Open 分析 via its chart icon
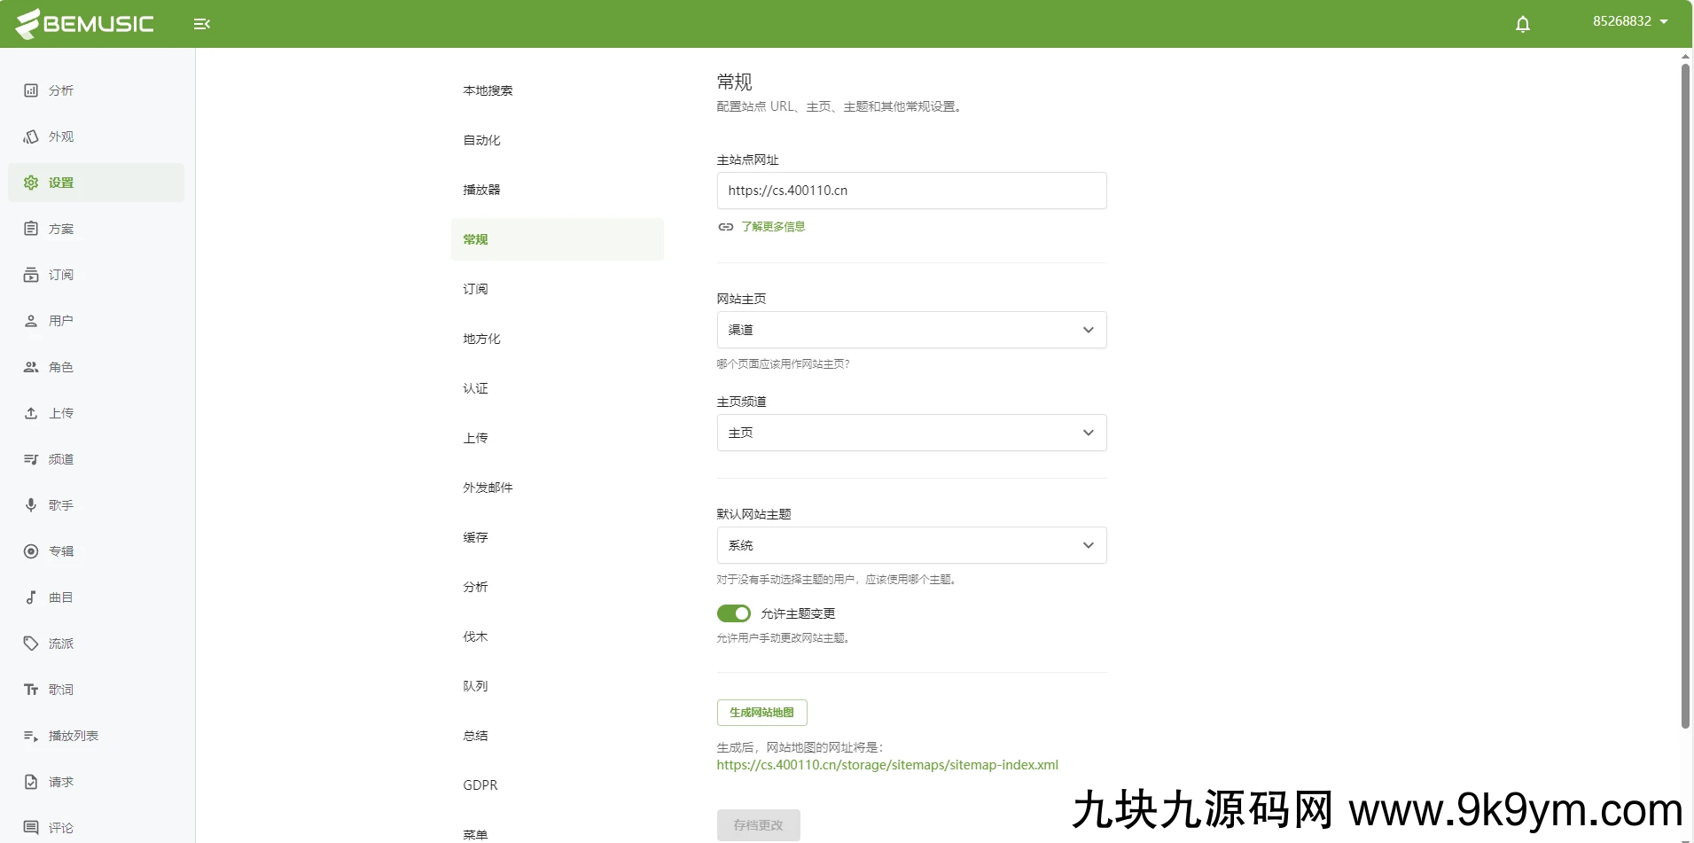This screenshot has width=1694, height=843. click(x=31, y=90)
